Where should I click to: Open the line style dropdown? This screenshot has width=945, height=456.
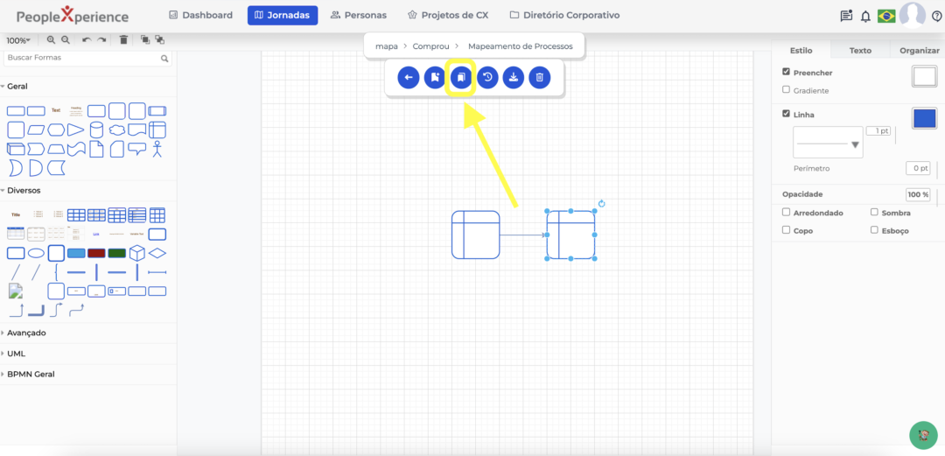click(x=828, y=143)
